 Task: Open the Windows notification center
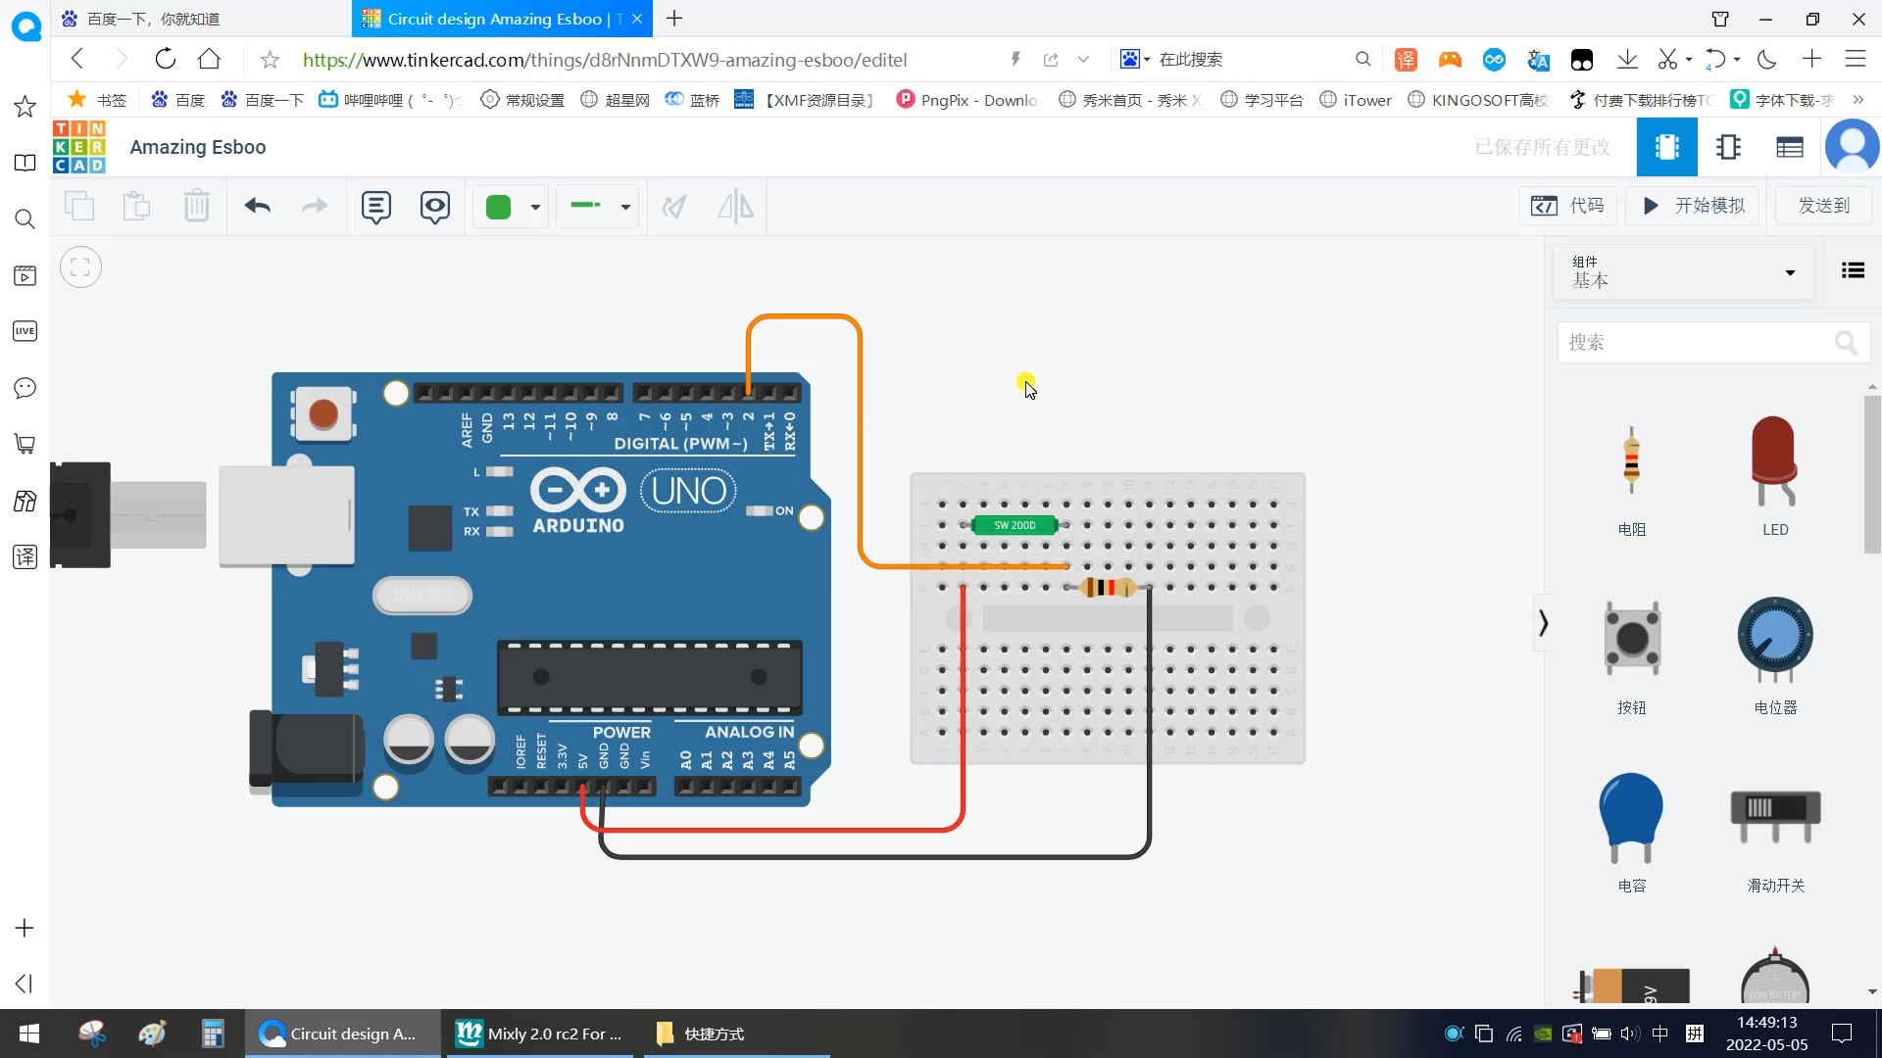[x=1842, y=1034]
